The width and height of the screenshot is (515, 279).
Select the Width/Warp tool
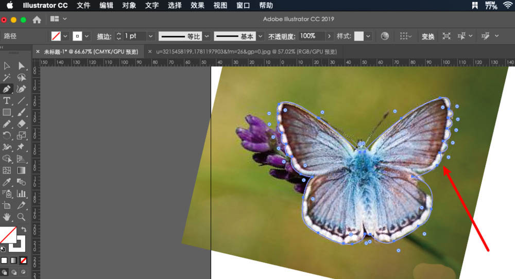click(x=7, y=147)
